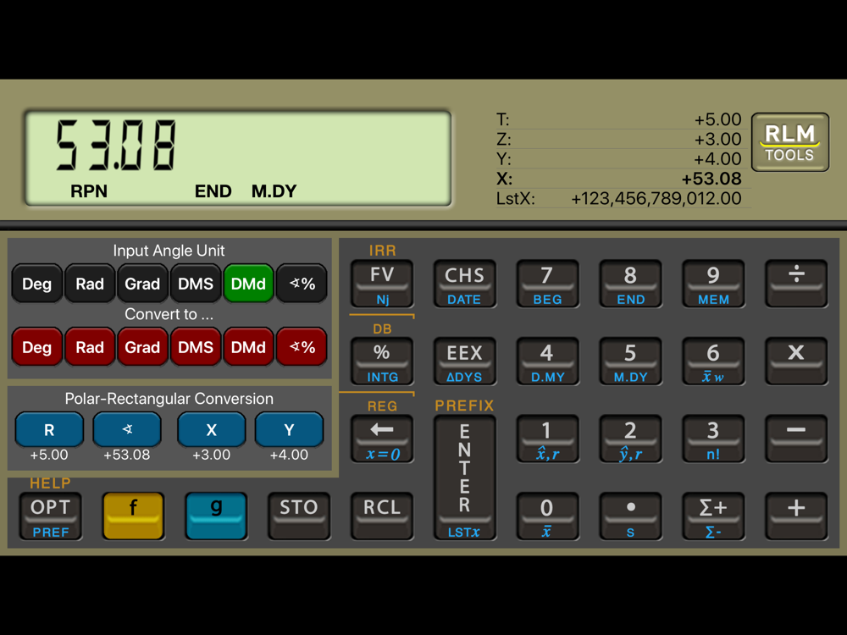Select Rad as input angle unit
The image size is (847, 635).
(x=90, y=283)
